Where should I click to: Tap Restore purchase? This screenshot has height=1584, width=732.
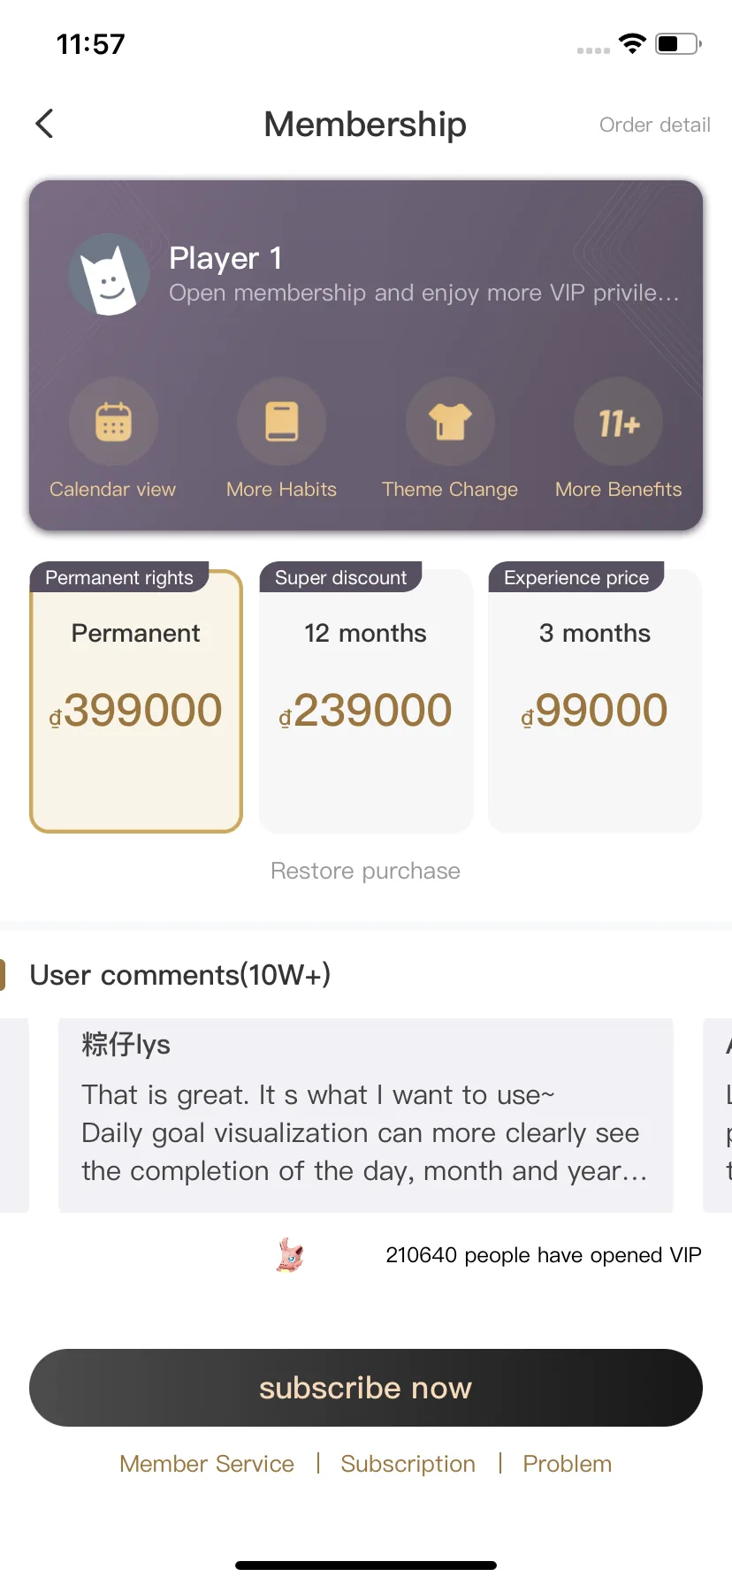[366, 871]
